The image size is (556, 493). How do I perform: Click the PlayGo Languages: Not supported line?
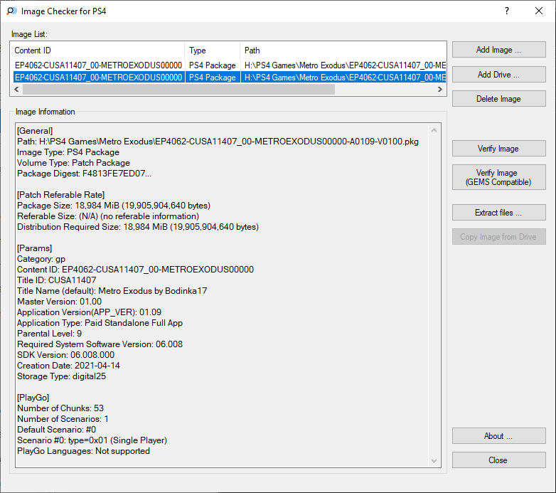tap(83, 451)
